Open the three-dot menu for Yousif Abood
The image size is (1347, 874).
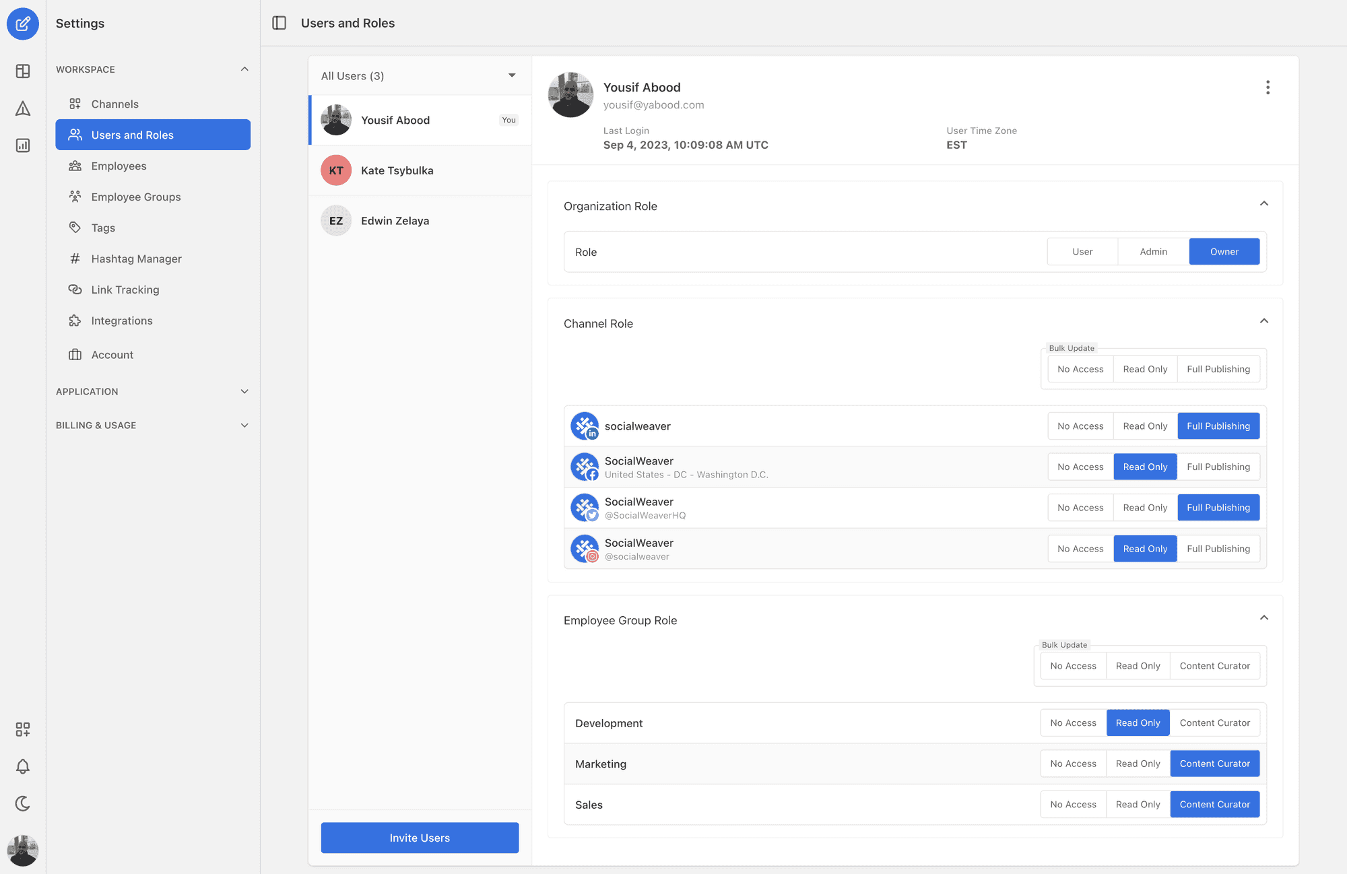click(x=1268, y=88)
